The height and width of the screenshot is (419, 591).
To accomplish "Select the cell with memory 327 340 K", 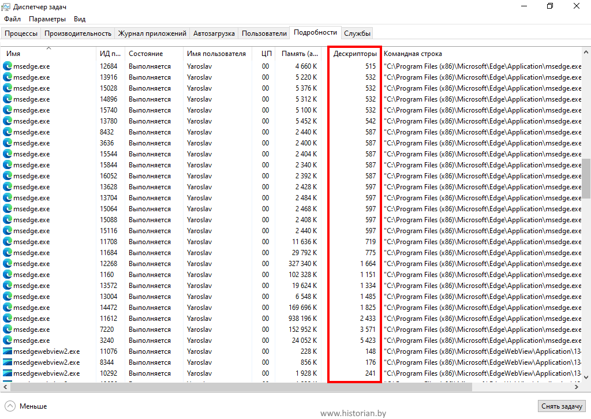I will [302, 263].
